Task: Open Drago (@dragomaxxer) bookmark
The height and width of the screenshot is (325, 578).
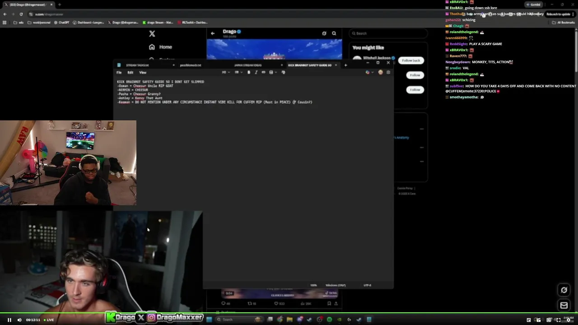Action: (123, 22)
